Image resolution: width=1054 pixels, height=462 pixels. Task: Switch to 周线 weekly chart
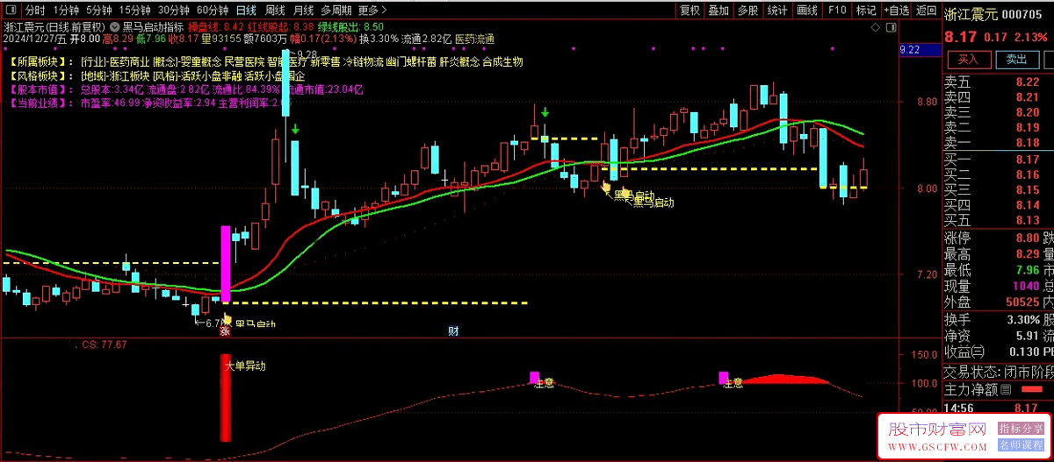[x=275, y=11]
